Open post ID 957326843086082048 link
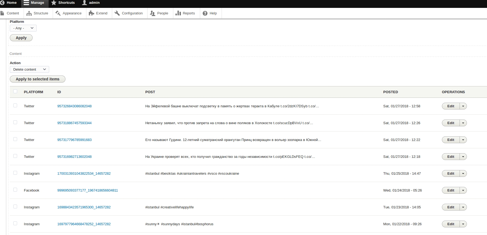The height and width of the screenshot is (235, 487). (74, 106)
